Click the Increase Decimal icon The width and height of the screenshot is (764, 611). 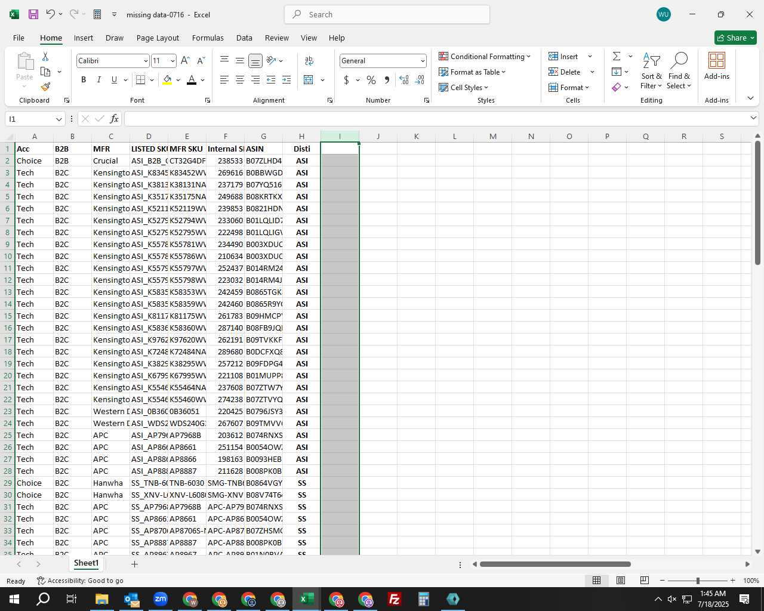[404, 80]
